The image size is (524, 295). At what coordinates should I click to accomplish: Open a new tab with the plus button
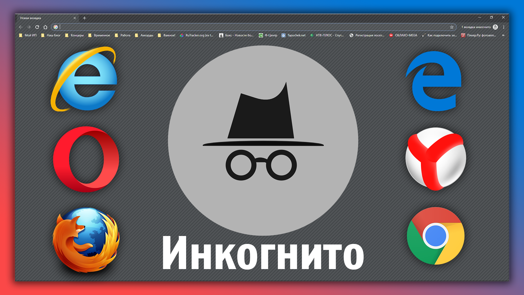click(x=85, y=18)
